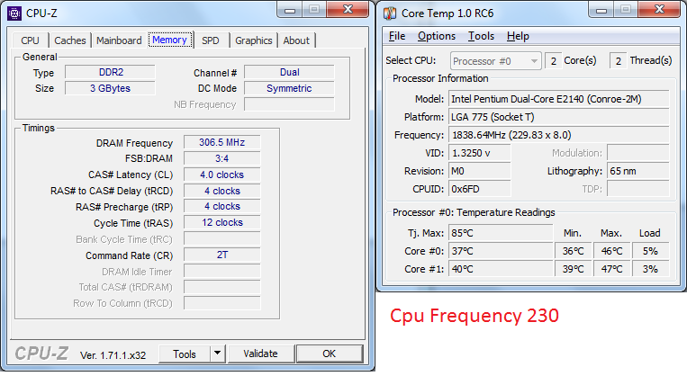Click the CAS# Latency value 4.0 clocks
This screenshot has height=376, width=687.
coord(222,175)
